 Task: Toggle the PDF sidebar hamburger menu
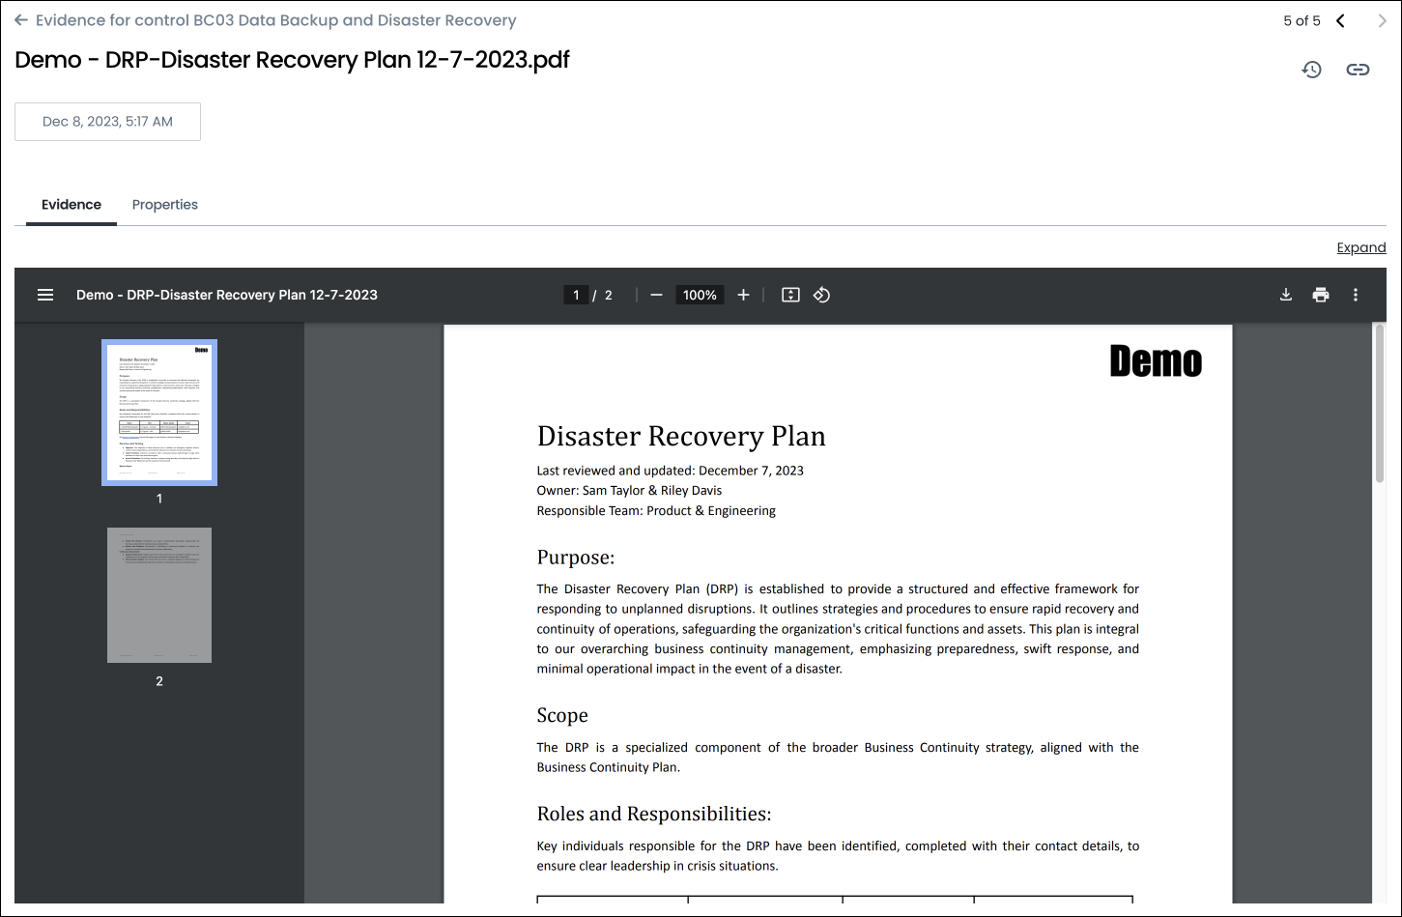[45, 295]
